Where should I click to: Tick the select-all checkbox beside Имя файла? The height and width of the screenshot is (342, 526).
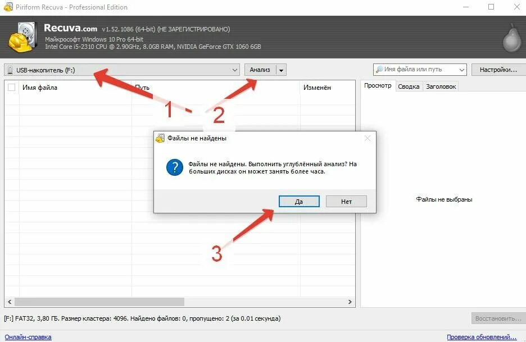(11, 88)
